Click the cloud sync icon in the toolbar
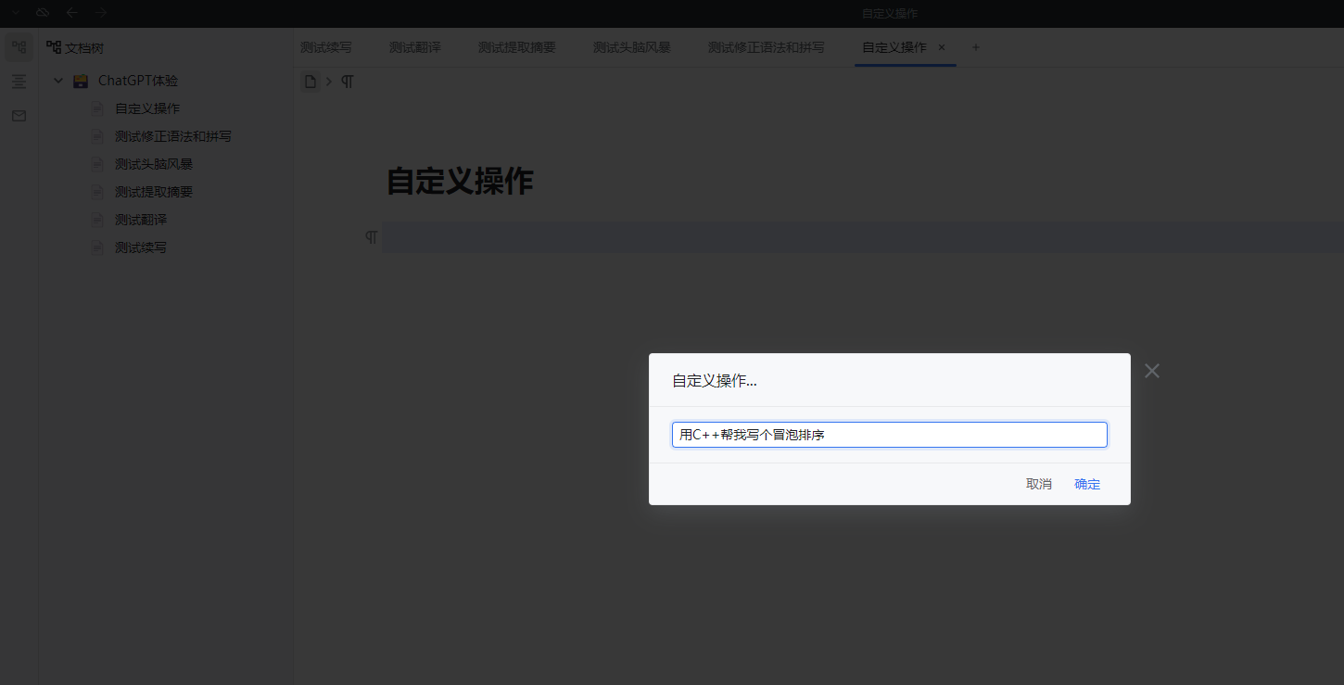This screenshot has height=685, width=1344. [42, 13]
